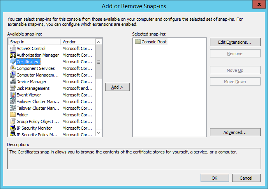This screenshot has height=189, width=268.
Task: Select the Event Viewer icon
Action: (12, 95)
